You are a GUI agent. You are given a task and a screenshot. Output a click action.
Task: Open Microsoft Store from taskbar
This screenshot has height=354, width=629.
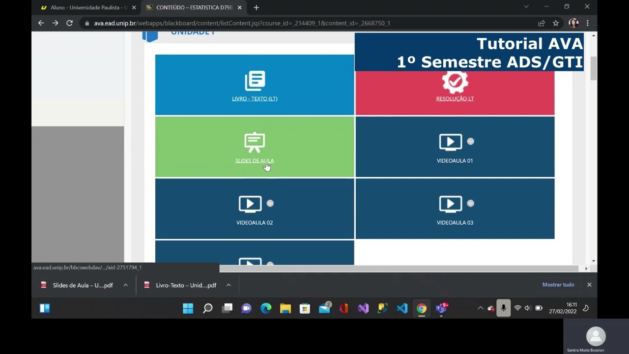coord(305,308)
